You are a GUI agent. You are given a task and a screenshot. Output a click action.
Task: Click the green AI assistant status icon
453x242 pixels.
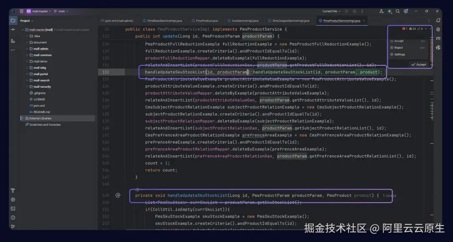point(389,11)
